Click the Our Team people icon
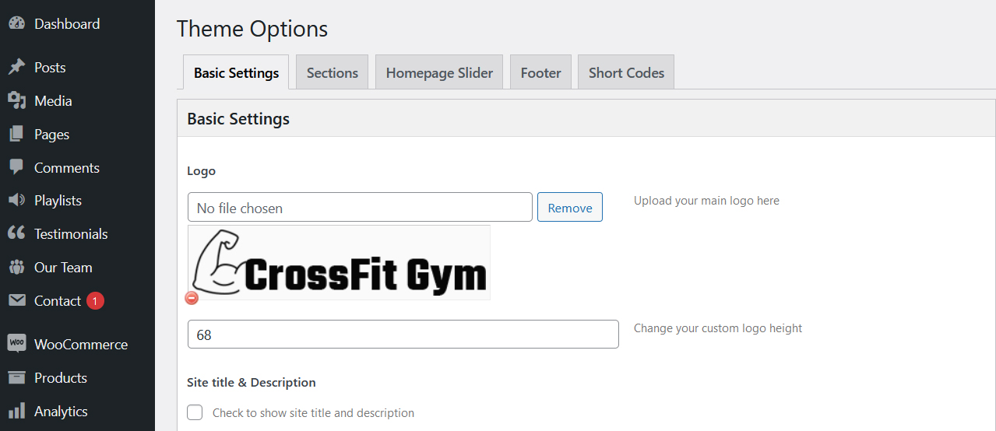 coord(16,268)
